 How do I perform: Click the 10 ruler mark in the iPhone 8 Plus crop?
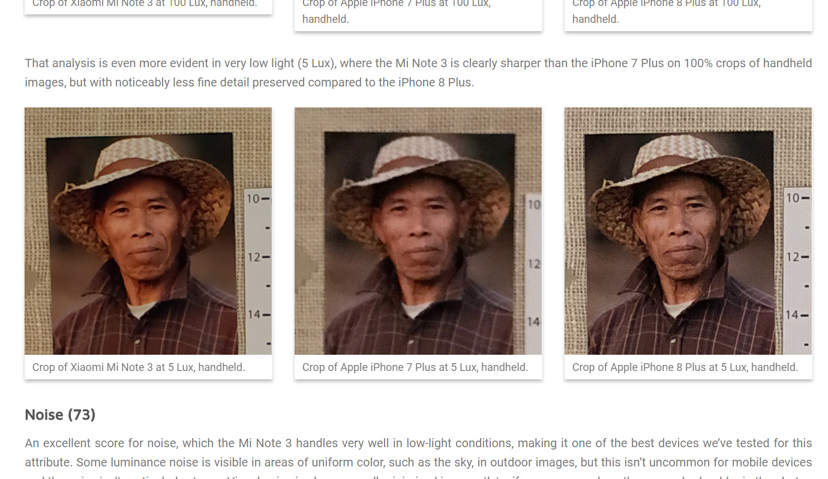pos(797,198)
